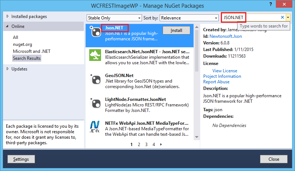The width and height of the screenshot is (295, 171).
Task: Open the Settings button
Action: click(21, 159)
